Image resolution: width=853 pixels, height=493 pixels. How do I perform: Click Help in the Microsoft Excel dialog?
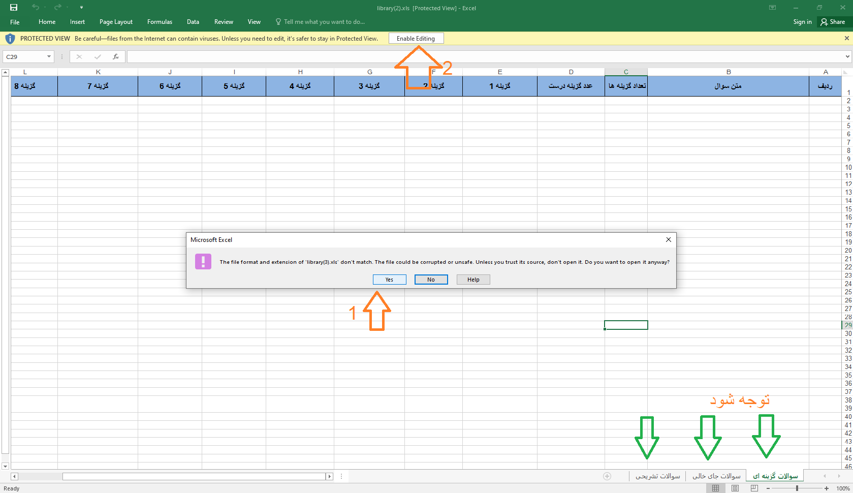click(x=473, y=280)
